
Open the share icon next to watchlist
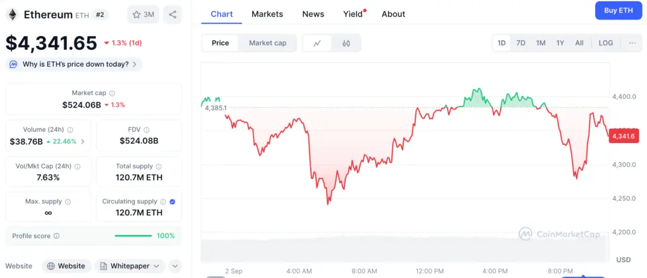coord(172,14)
